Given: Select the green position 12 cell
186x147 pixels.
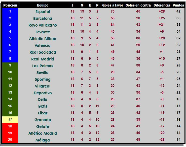Looking at the screenshot, I should (x=10, y=86).
